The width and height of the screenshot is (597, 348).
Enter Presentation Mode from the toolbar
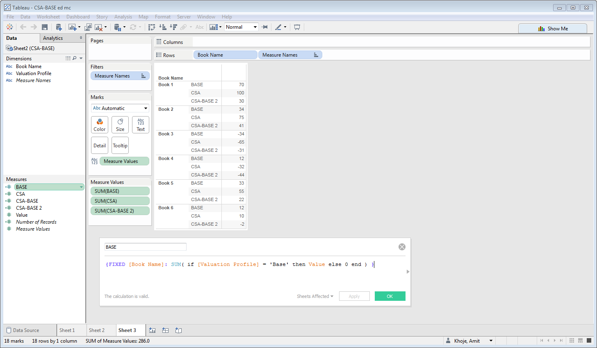296,27
